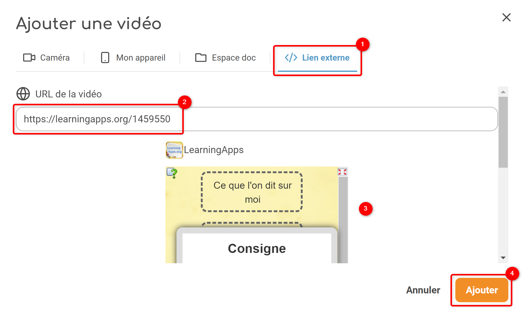Screen dimensions: 523x315
Task: Open the help question mark icon in preview
Action: [x=172, y=173]
